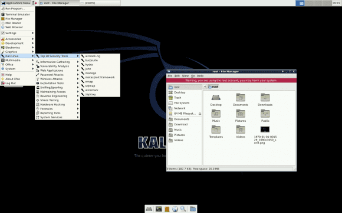Launch sqlmap from the submenu
The image size is (342, 213).
point(100,86)
